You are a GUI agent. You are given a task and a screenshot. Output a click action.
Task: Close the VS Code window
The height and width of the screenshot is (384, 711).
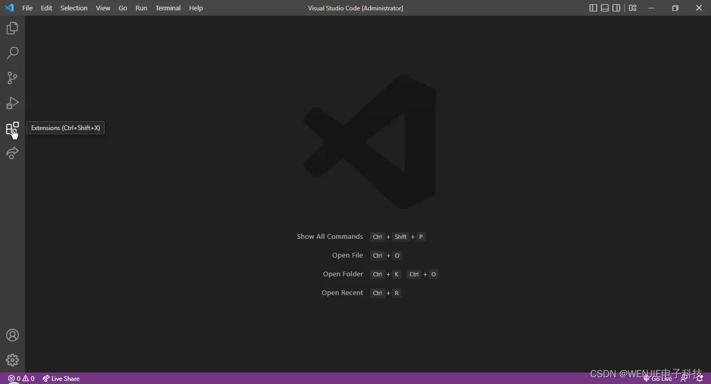[699, 8]
